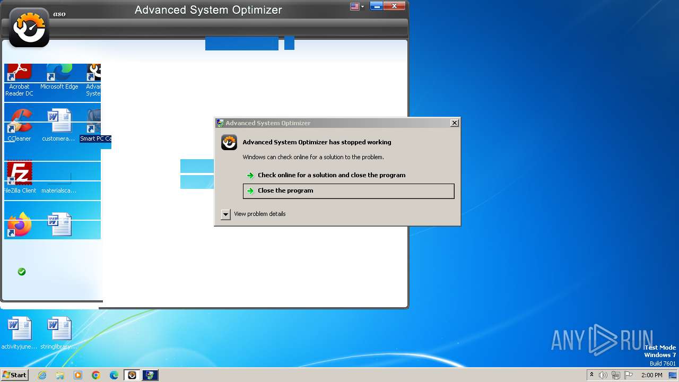Select the activityjune... Word document

pyautogui.click(x=20, y=333)
